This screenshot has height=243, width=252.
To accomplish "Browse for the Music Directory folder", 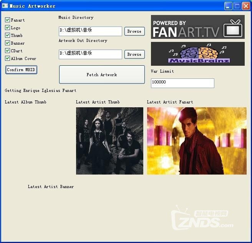I will (x=134, y=32).
